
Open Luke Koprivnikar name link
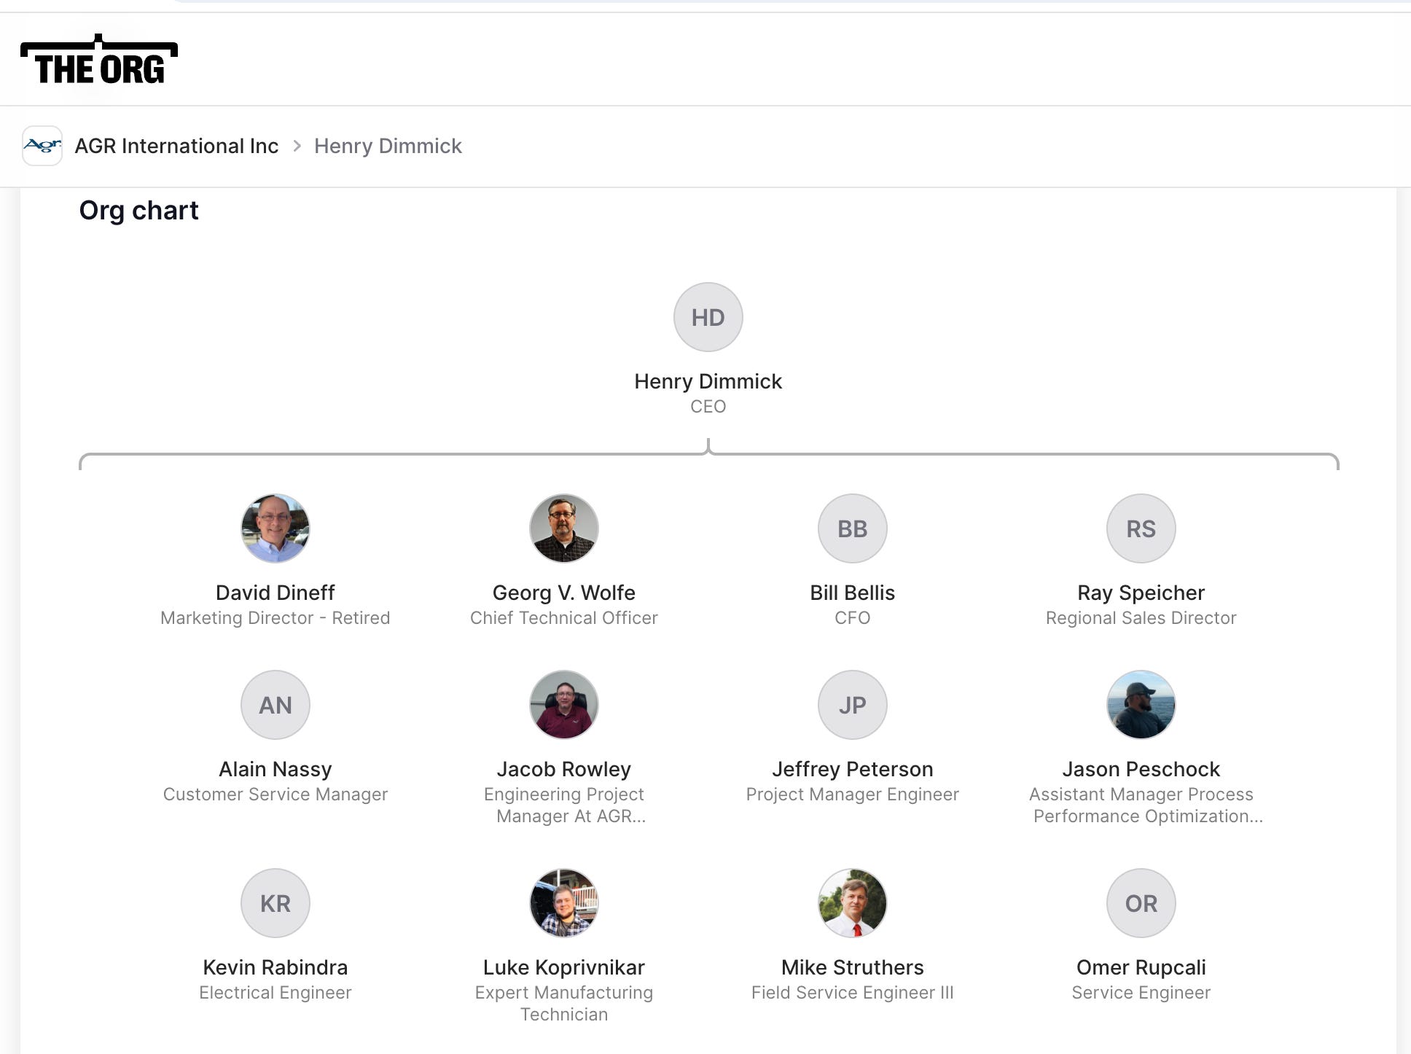564,967
